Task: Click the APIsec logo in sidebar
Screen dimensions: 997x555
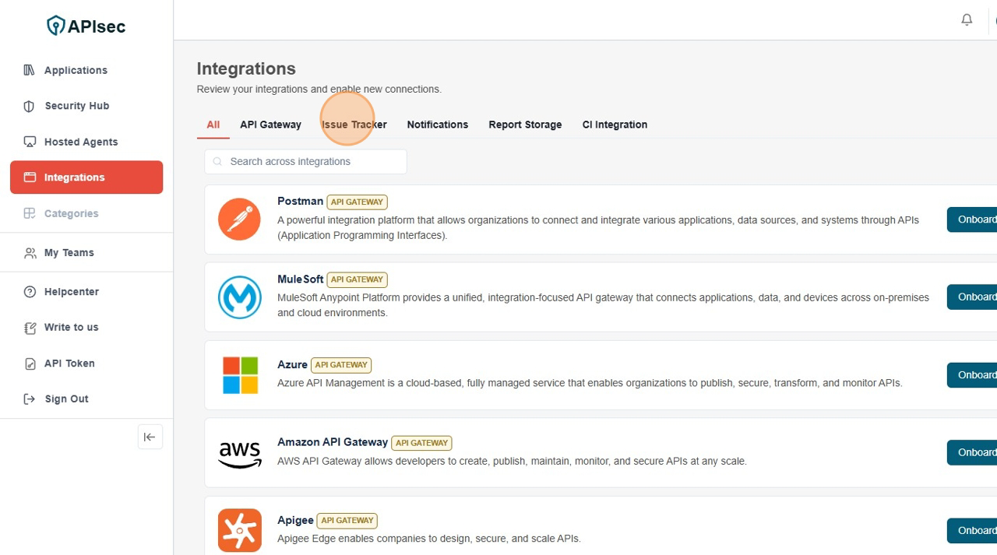Action: pos(86,26)
